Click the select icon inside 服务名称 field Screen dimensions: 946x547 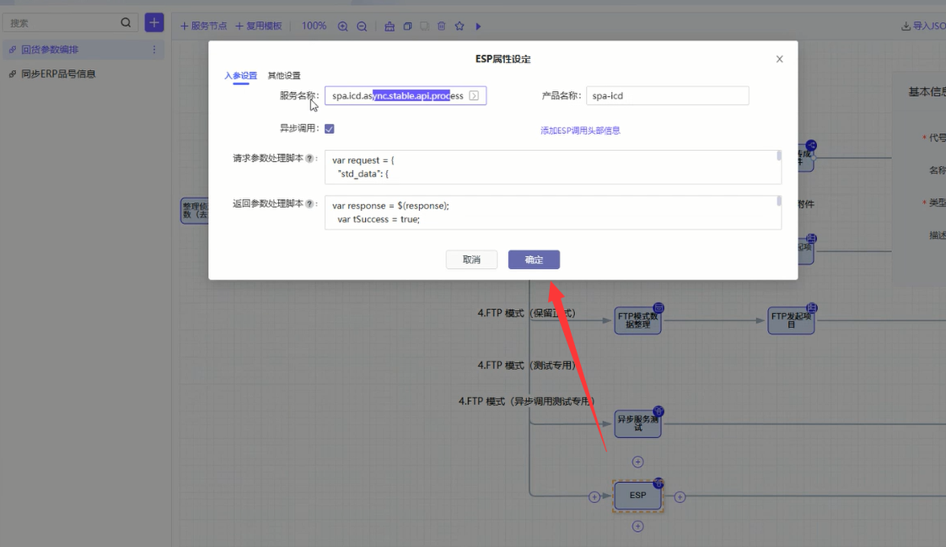[x=474, y=95]
